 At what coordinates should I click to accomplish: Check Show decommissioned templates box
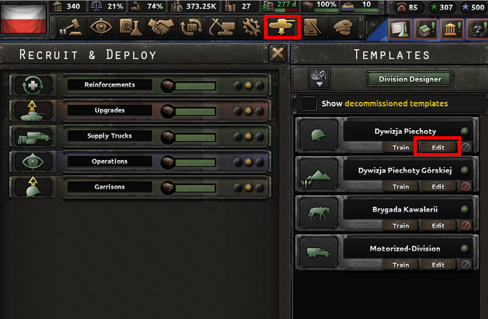click(x=309, y=104)
